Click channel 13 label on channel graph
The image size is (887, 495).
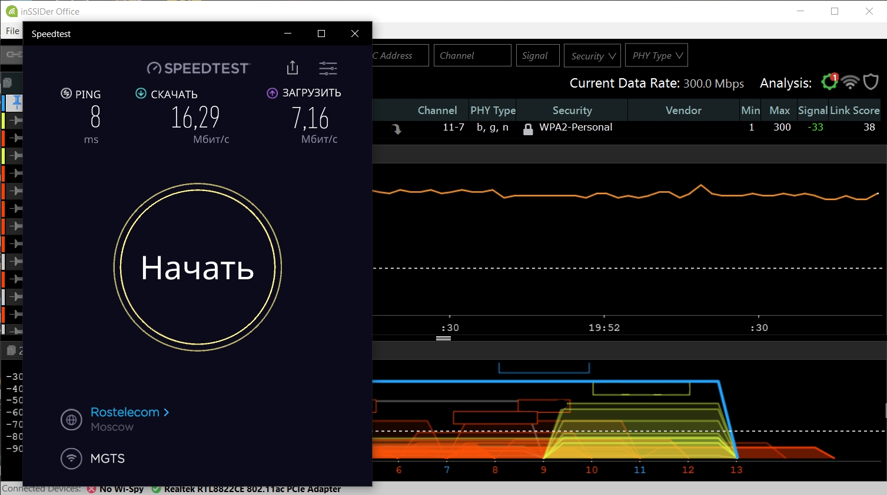coord(736,470)
